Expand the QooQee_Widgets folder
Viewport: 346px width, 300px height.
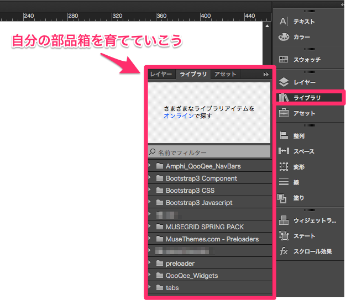click(x=150, y=275)
